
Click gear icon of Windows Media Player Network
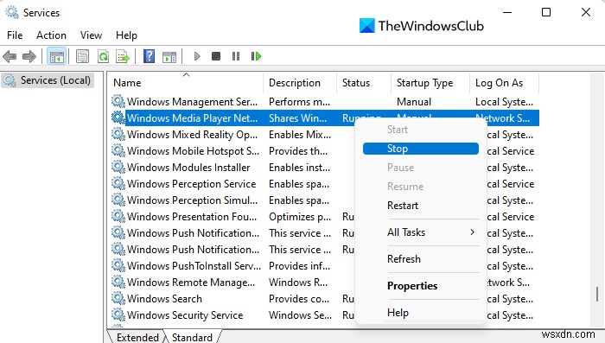coord(118,118)
